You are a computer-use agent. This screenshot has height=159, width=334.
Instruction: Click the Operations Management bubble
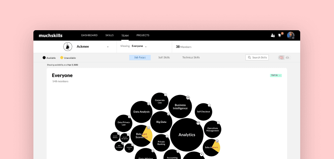pyautogui.click(x=213, y=129)
